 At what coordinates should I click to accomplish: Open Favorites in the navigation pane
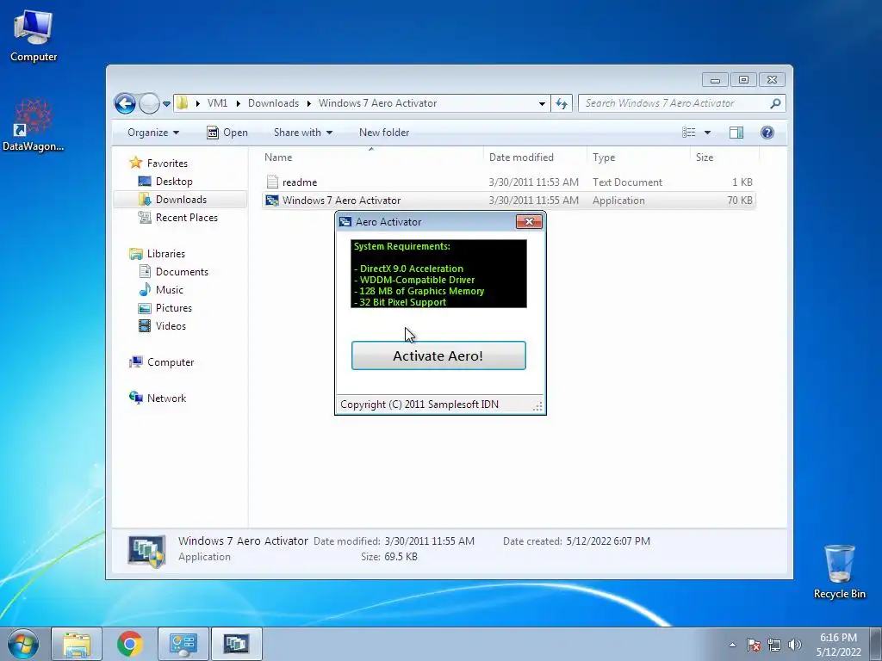point(167,163)
